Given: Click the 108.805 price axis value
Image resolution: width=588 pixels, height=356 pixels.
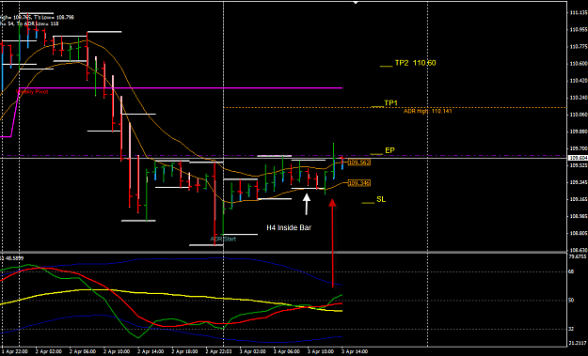Looking at the screenshot, I should (x=578, y=233).
